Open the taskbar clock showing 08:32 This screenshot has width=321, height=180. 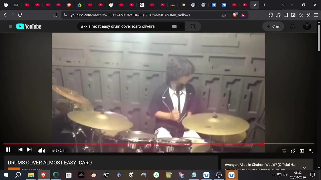298,175
